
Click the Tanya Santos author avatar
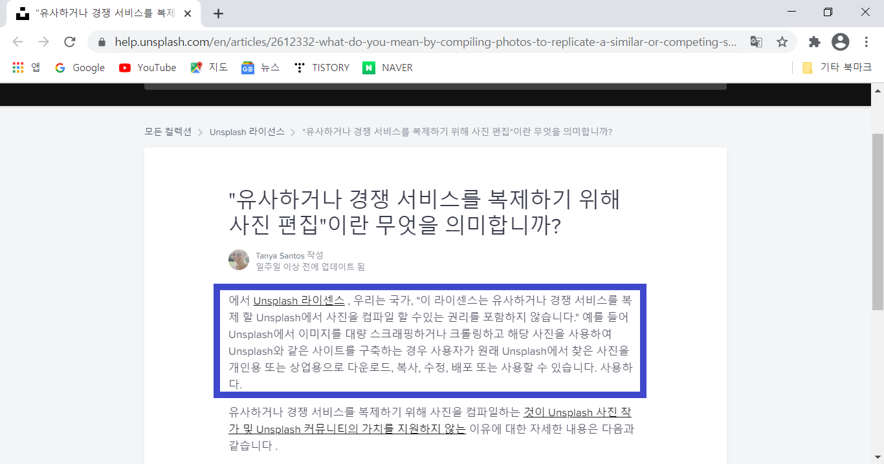(239, 260)
